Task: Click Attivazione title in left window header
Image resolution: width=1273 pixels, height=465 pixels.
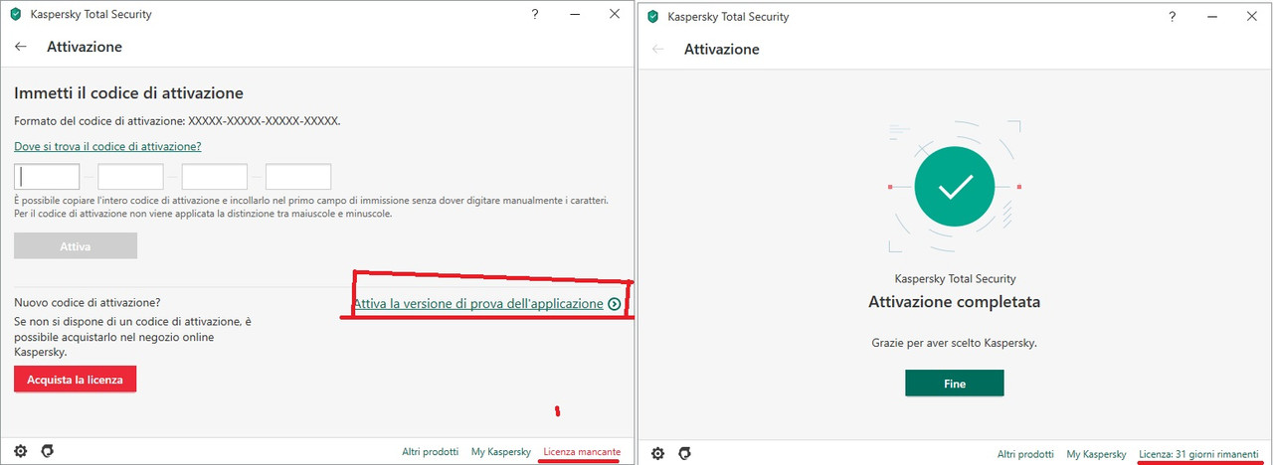Action: [x=85, y=47]
